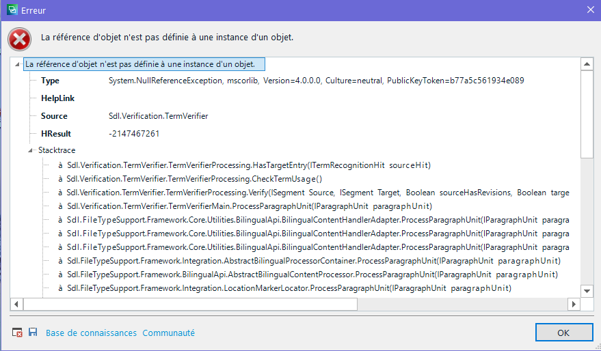Click the scroll right arrow of horizontal scrollbar

point(574,305)
